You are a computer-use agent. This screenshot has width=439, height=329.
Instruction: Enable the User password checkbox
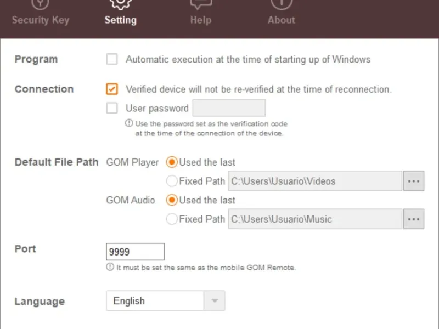click(112, 108)
